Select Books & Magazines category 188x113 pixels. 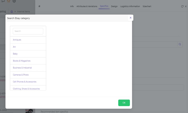click(x=28, y=61)
